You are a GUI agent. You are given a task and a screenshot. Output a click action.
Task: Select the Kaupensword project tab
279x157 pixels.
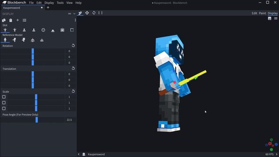point(23,8)
